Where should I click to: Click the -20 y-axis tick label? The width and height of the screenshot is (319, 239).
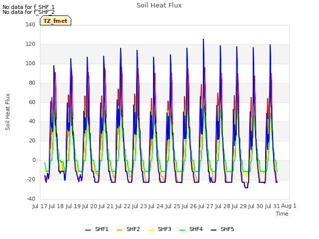click(31, 179)
